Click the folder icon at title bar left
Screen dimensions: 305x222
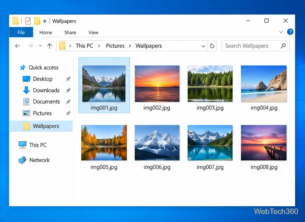[16, 21]
